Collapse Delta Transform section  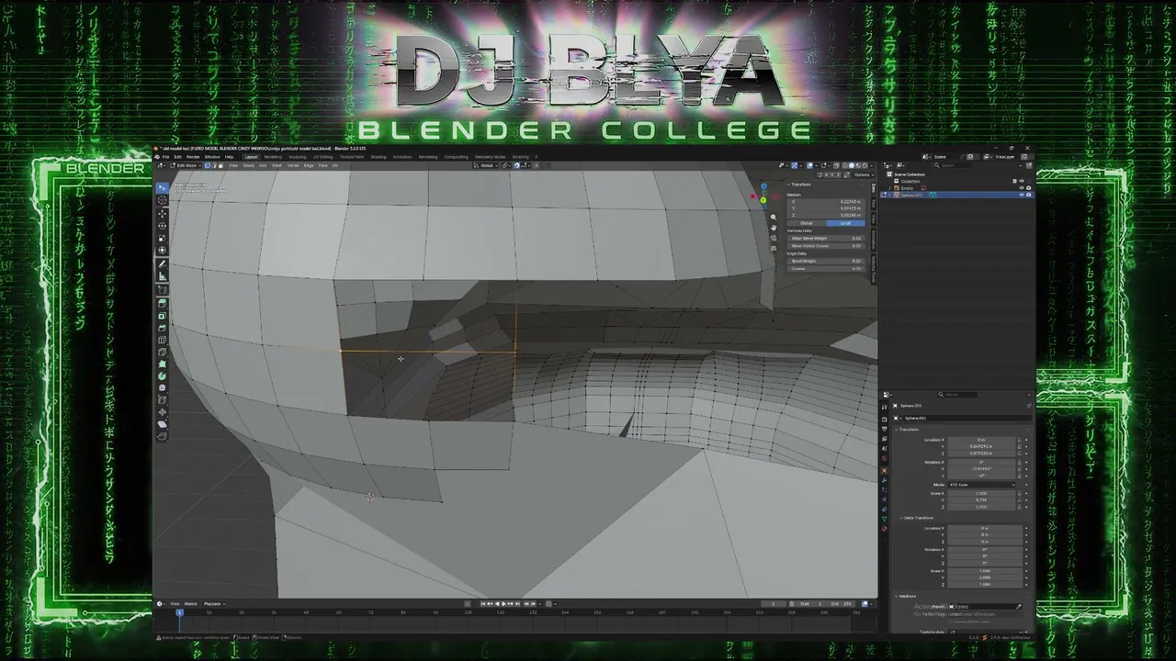pyautogui.click(x=901, y=518)
